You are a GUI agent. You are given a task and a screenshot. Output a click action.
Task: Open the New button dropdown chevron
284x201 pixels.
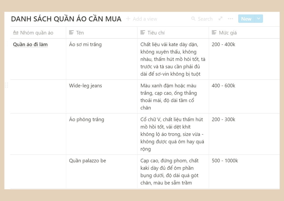pyautogui.click(x=258, y=19)
